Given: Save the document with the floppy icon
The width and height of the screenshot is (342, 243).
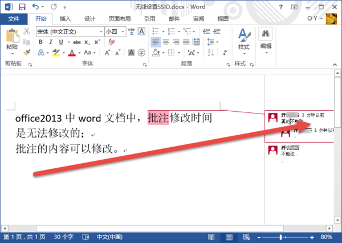Looking at the screenshot, I should 22,7.
